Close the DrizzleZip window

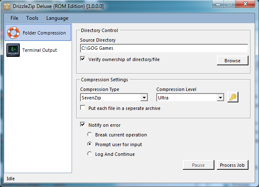pos(245,4)
